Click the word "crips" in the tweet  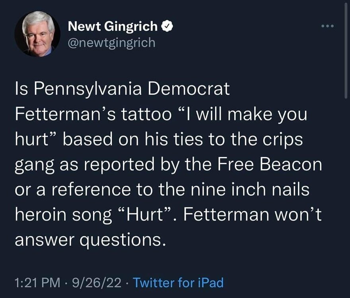click(x=283, y=139)
